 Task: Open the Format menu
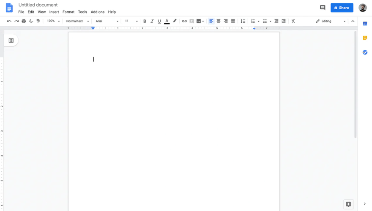point(68,12)
